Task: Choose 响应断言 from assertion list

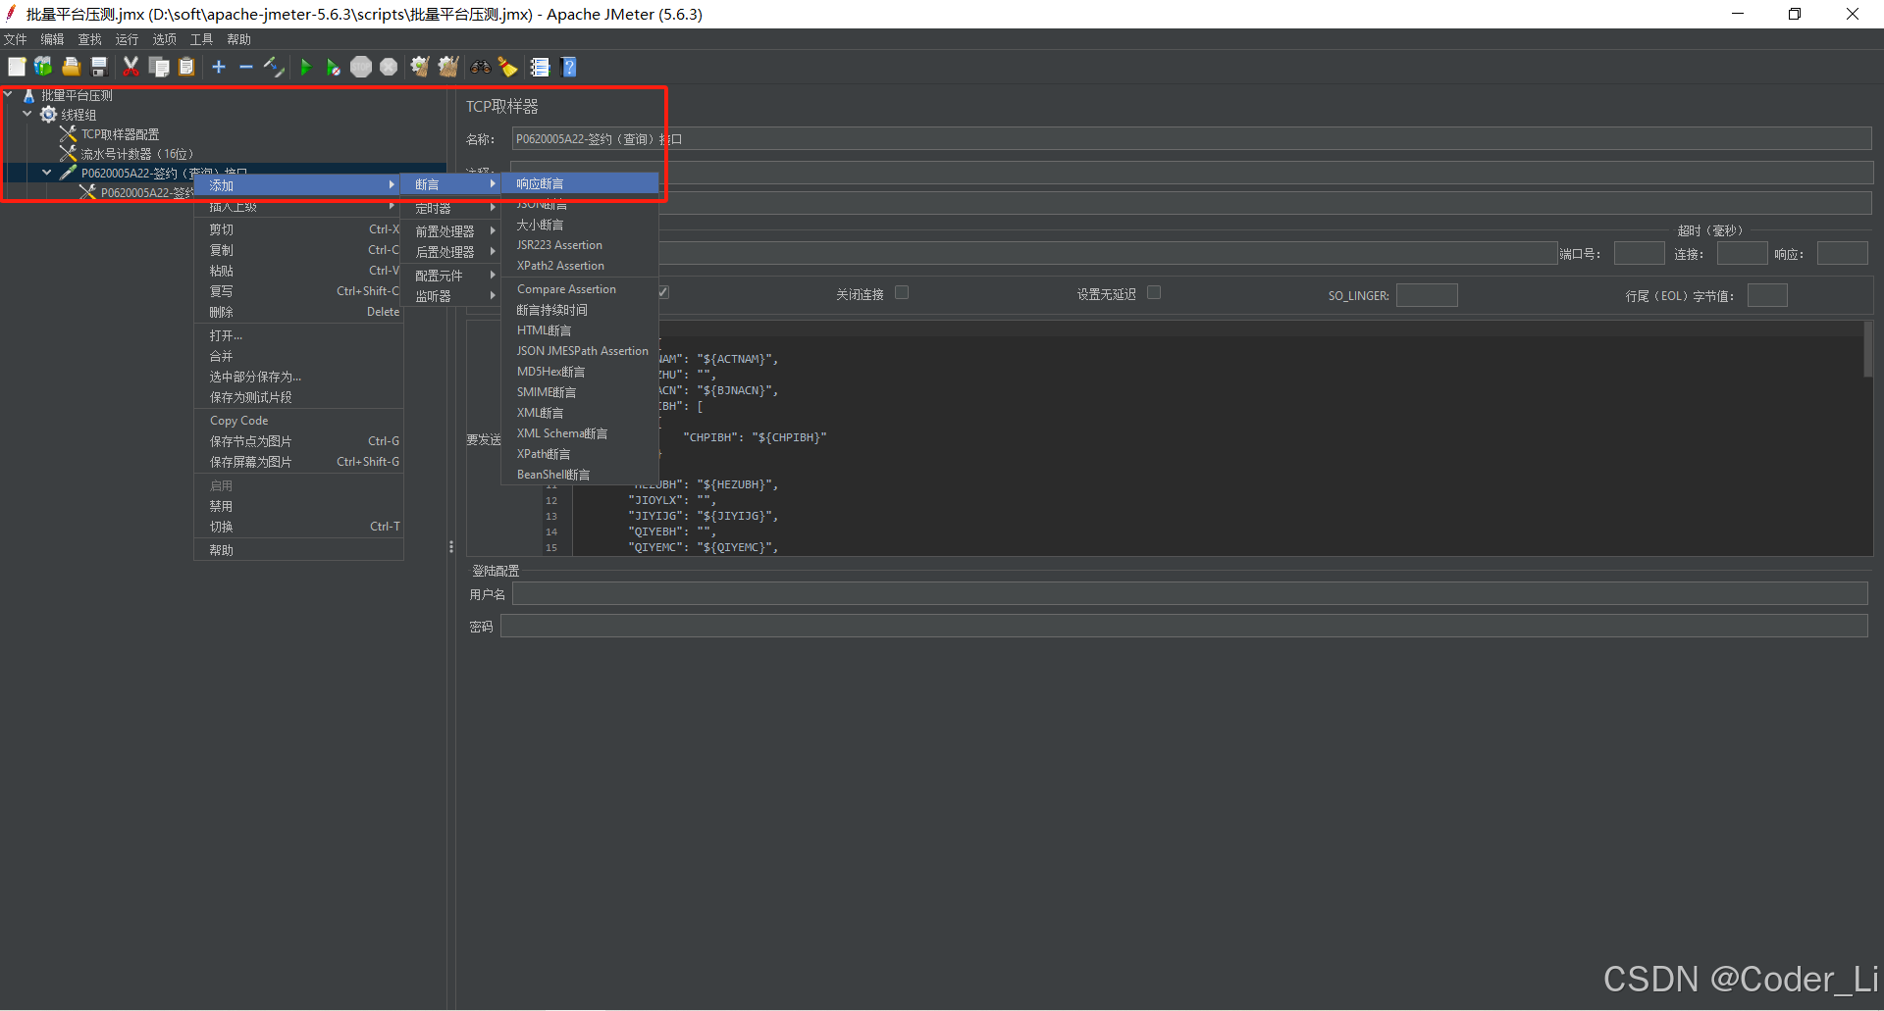Action: [580, 183]
